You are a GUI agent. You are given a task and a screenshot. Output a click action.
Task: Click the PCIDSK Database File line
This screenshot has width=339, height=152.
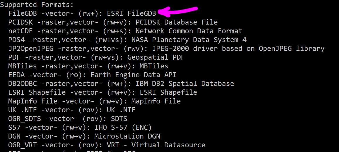[113, 22]
